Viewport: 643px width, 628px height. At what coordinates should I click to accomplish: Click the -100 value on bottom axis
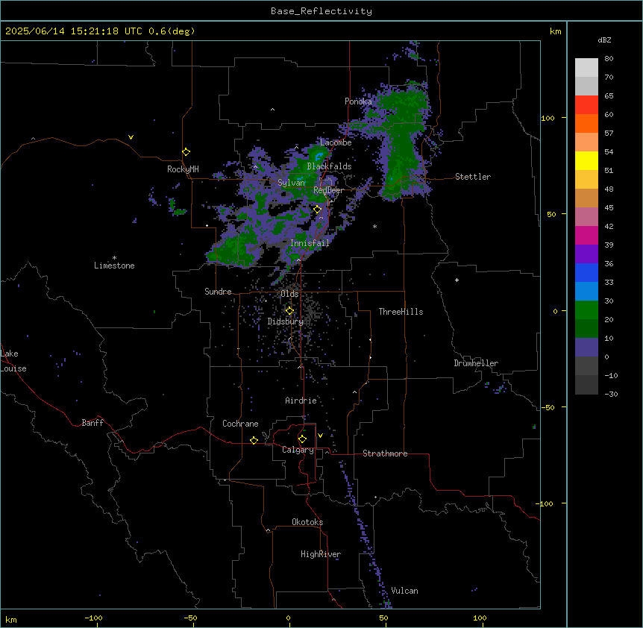[x=93, y=618]
